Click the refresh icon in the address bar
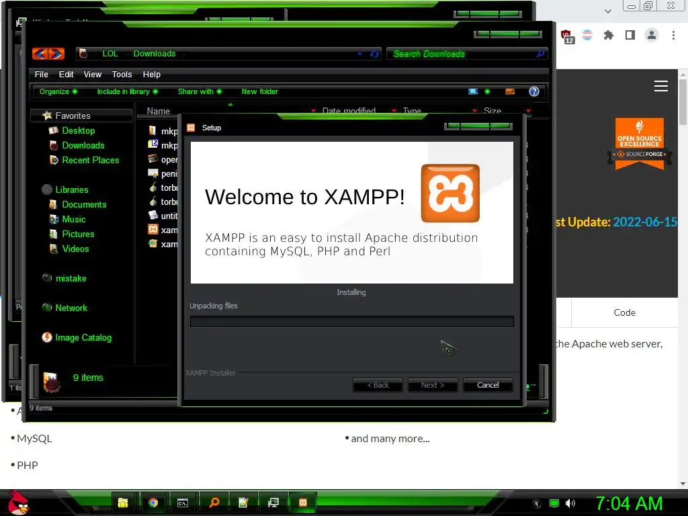 pyautogui.click(x=374, y=54)
